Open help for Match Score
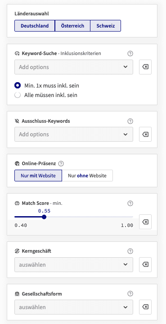The image size is (166, 324). pos(130,204)
